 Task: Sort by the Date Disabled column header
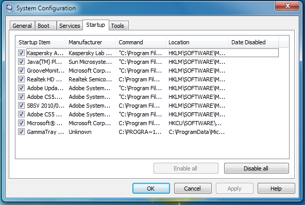point(253,42)
